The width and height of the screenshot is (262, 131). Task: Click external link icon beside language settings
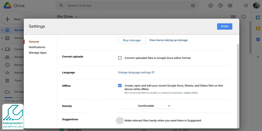coord(153,72)
